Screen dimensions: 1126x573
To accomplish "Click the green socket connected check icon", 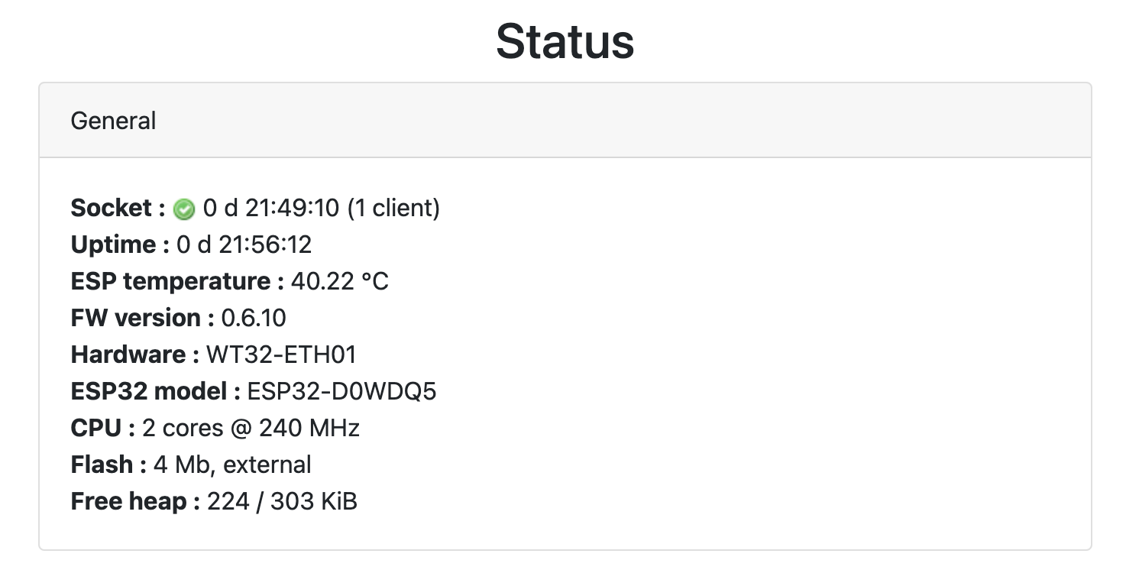I will tap(184, 209).
